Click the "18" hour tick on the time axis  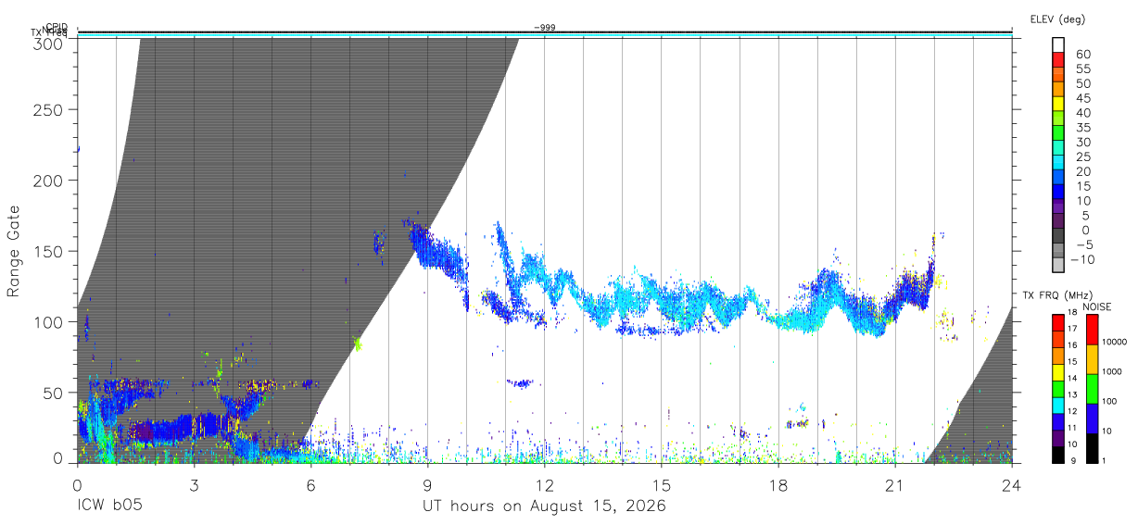(x=778, y=485)
